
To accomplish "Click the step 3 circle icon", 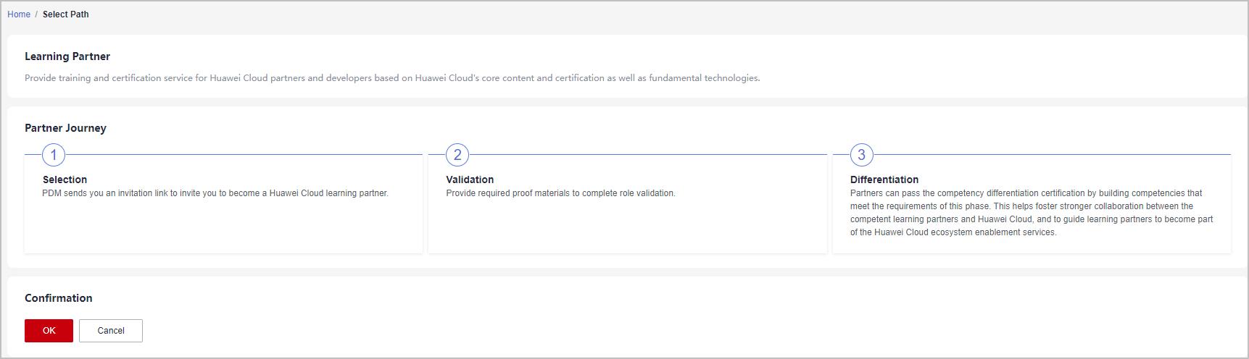I will (x=862, y=155).
